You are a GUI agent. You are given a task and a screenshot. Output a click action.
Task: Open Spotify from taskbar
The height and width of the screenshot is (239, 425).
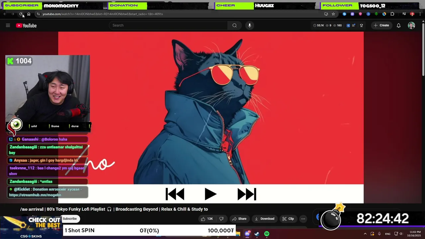[267, 234]
